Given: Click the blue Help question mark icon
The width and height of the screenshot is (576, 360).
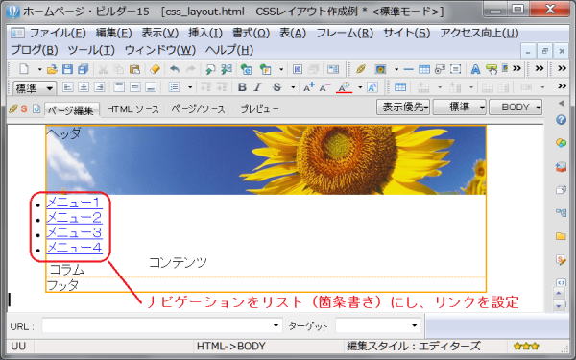Looking at the screenshot, I should 561,119.
